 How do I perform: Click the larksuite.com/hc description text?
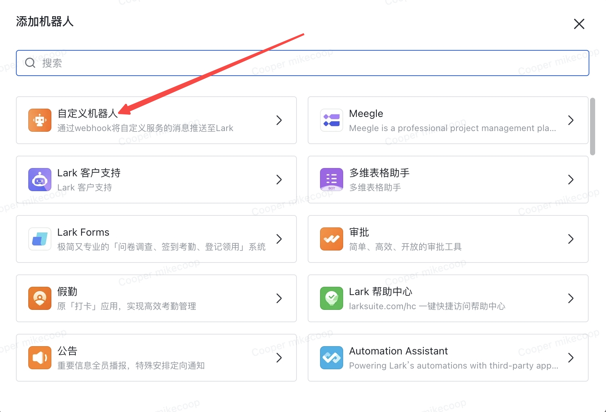[x=427, y=306]
